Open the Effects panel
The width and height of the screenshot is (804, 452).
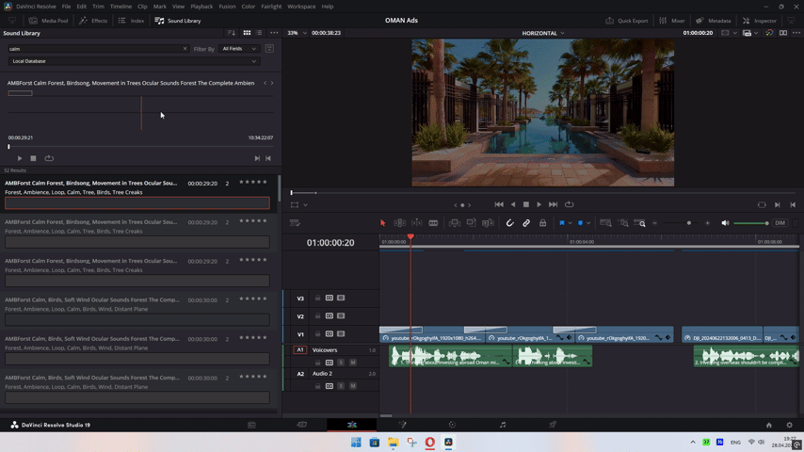point(93,21)
